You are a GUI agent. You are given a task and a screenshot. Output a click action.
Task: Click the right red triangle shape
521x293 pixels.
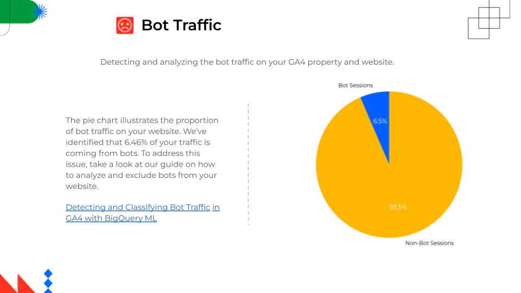26,284
